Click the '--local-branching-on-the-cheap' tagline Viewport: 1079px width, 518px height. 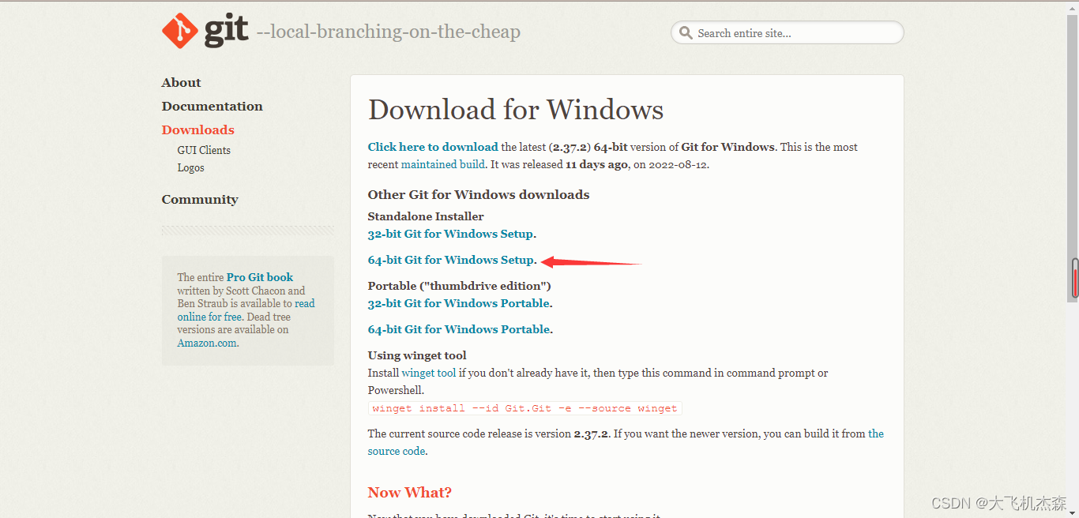[x=389, y=32]
